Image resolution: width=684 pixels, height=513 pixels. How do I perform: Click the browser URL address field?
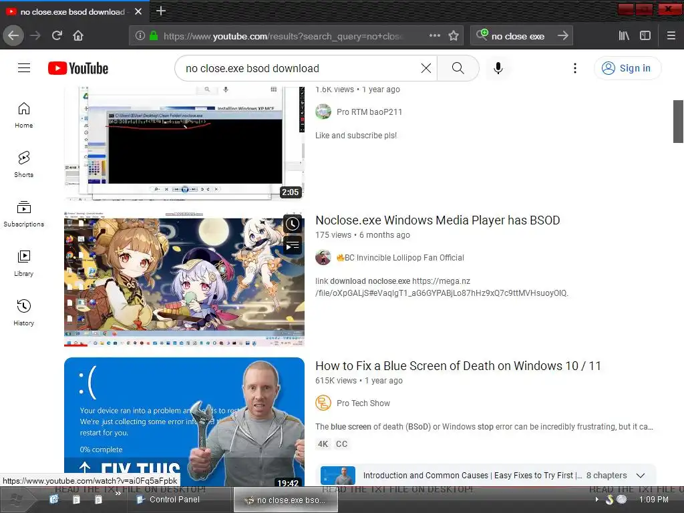283,36
